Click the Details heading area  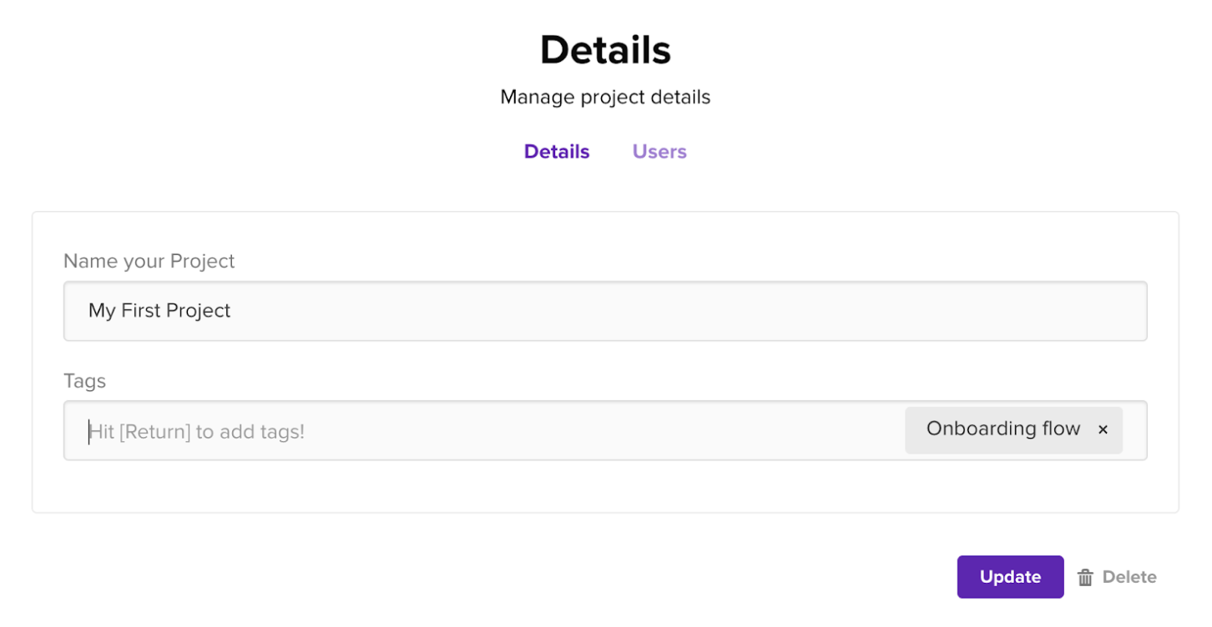click(x=605, y=49)
